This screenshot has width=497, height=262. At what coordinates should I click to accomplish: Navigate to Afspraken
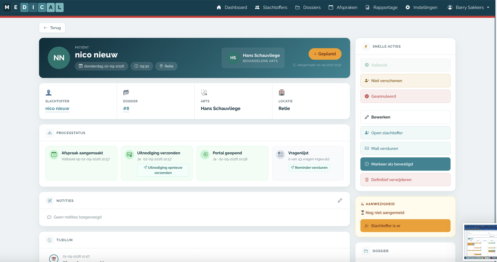point(343,7)
